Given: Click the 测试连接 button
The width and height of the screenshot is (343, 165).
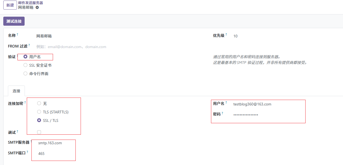Looking at the screenshot, I should [x=14, y=21].
